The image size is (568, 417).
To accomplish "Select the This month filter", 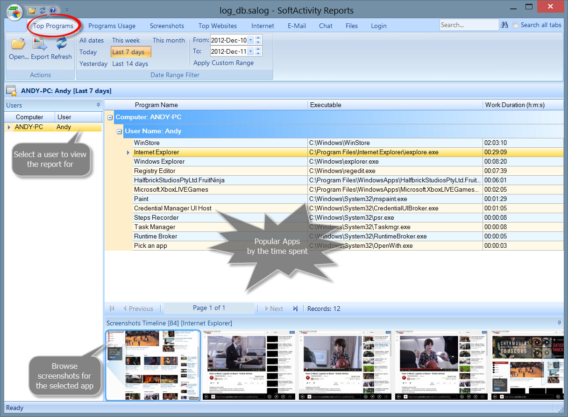I will [x=169, y=40].
